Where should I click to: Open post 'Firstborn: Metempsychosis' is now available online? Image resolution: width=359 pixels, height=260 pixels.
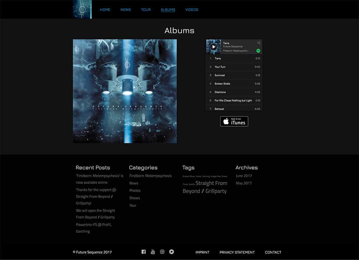[99, 179]
